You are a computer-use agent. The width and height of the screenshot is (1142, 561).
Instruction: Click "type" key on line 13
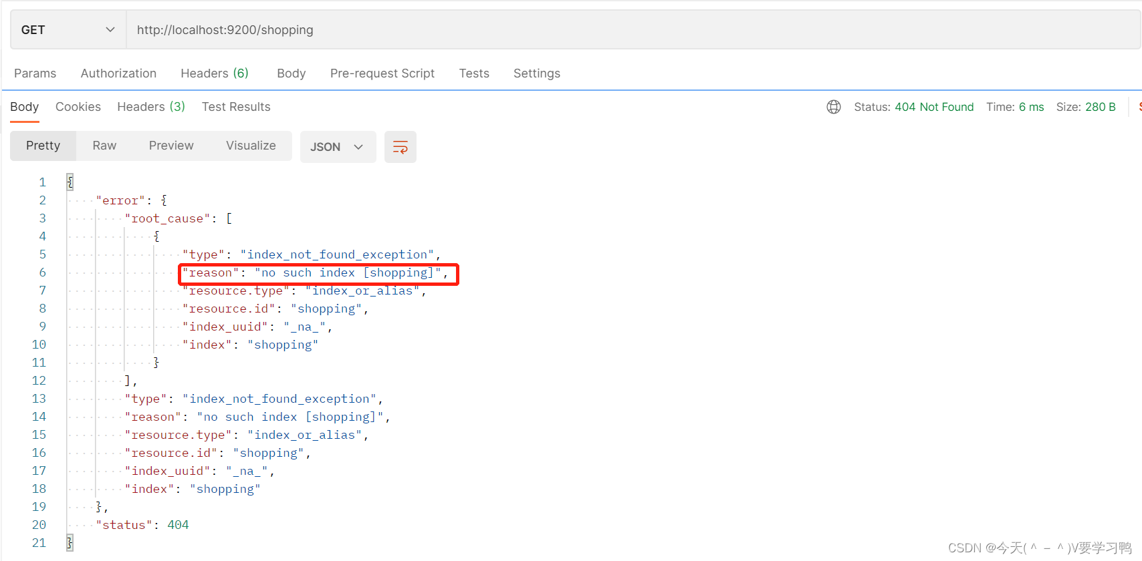pos(145,399)
